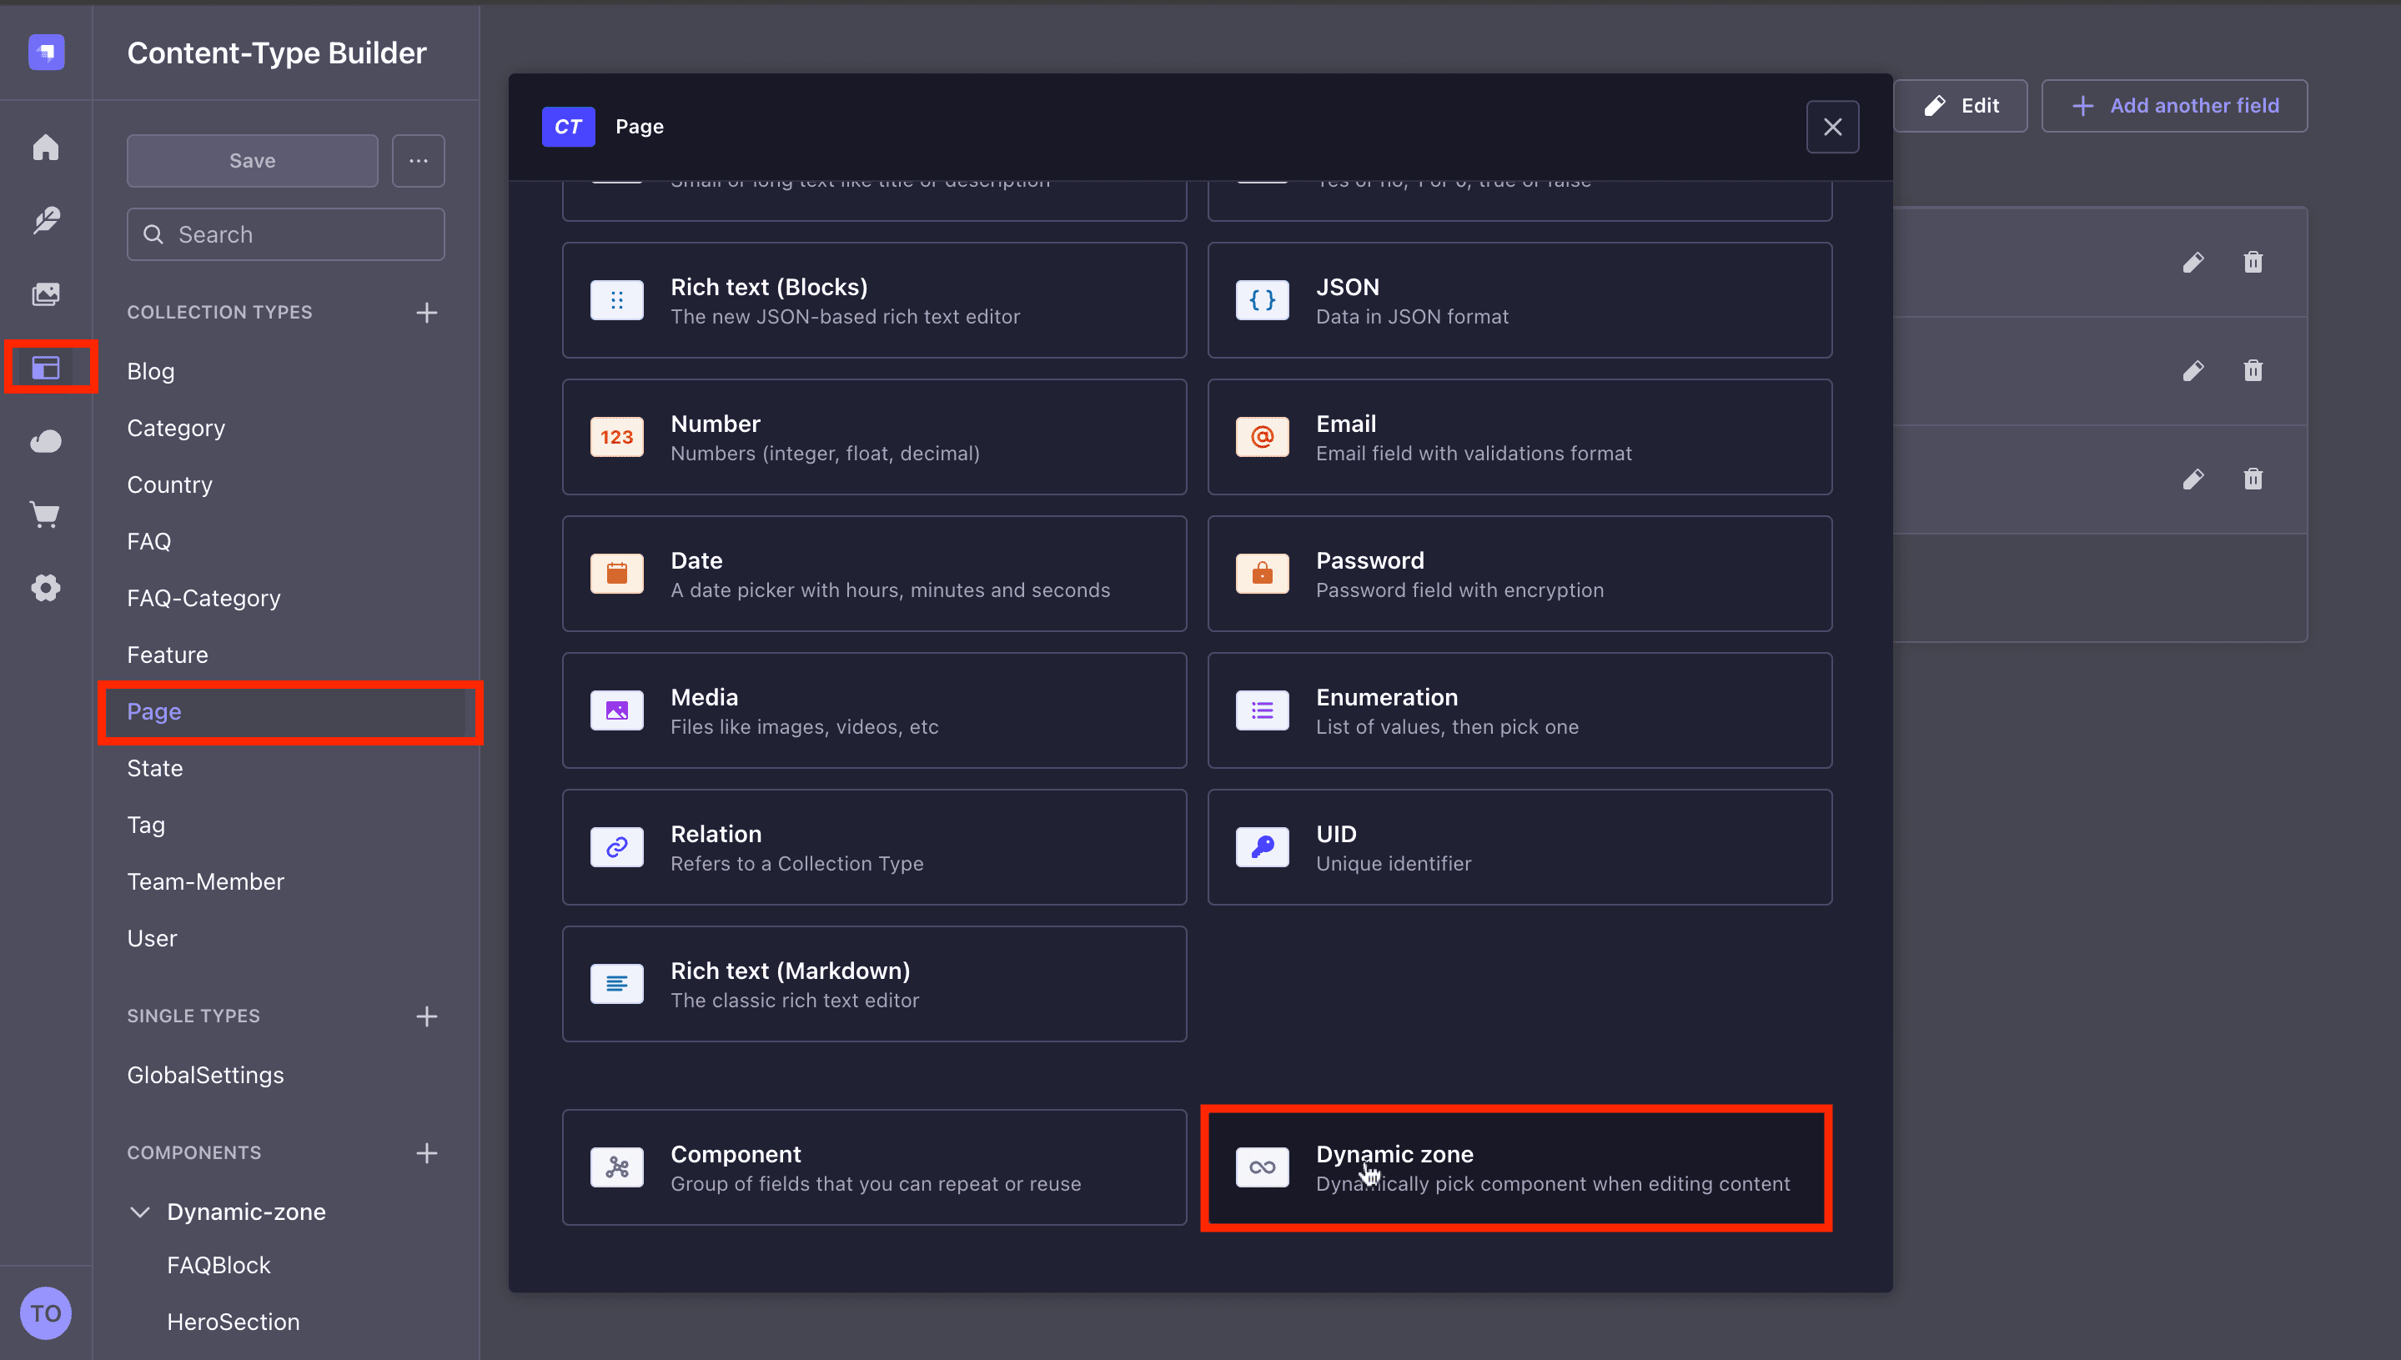2401x1360 pixels.
Task: Choose the Media field type
Action: 875,710
